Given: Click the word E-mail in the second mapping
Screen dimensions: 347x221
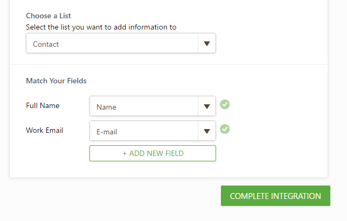Looking at the screenshot, I should (x=107, y=132).
